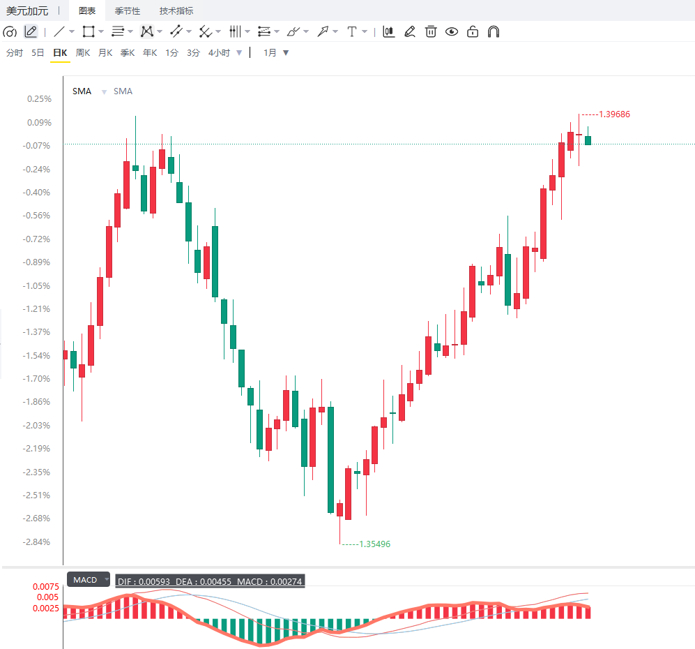
Task: Expand the channel line tool dropdown
Action: click(189, 32)
